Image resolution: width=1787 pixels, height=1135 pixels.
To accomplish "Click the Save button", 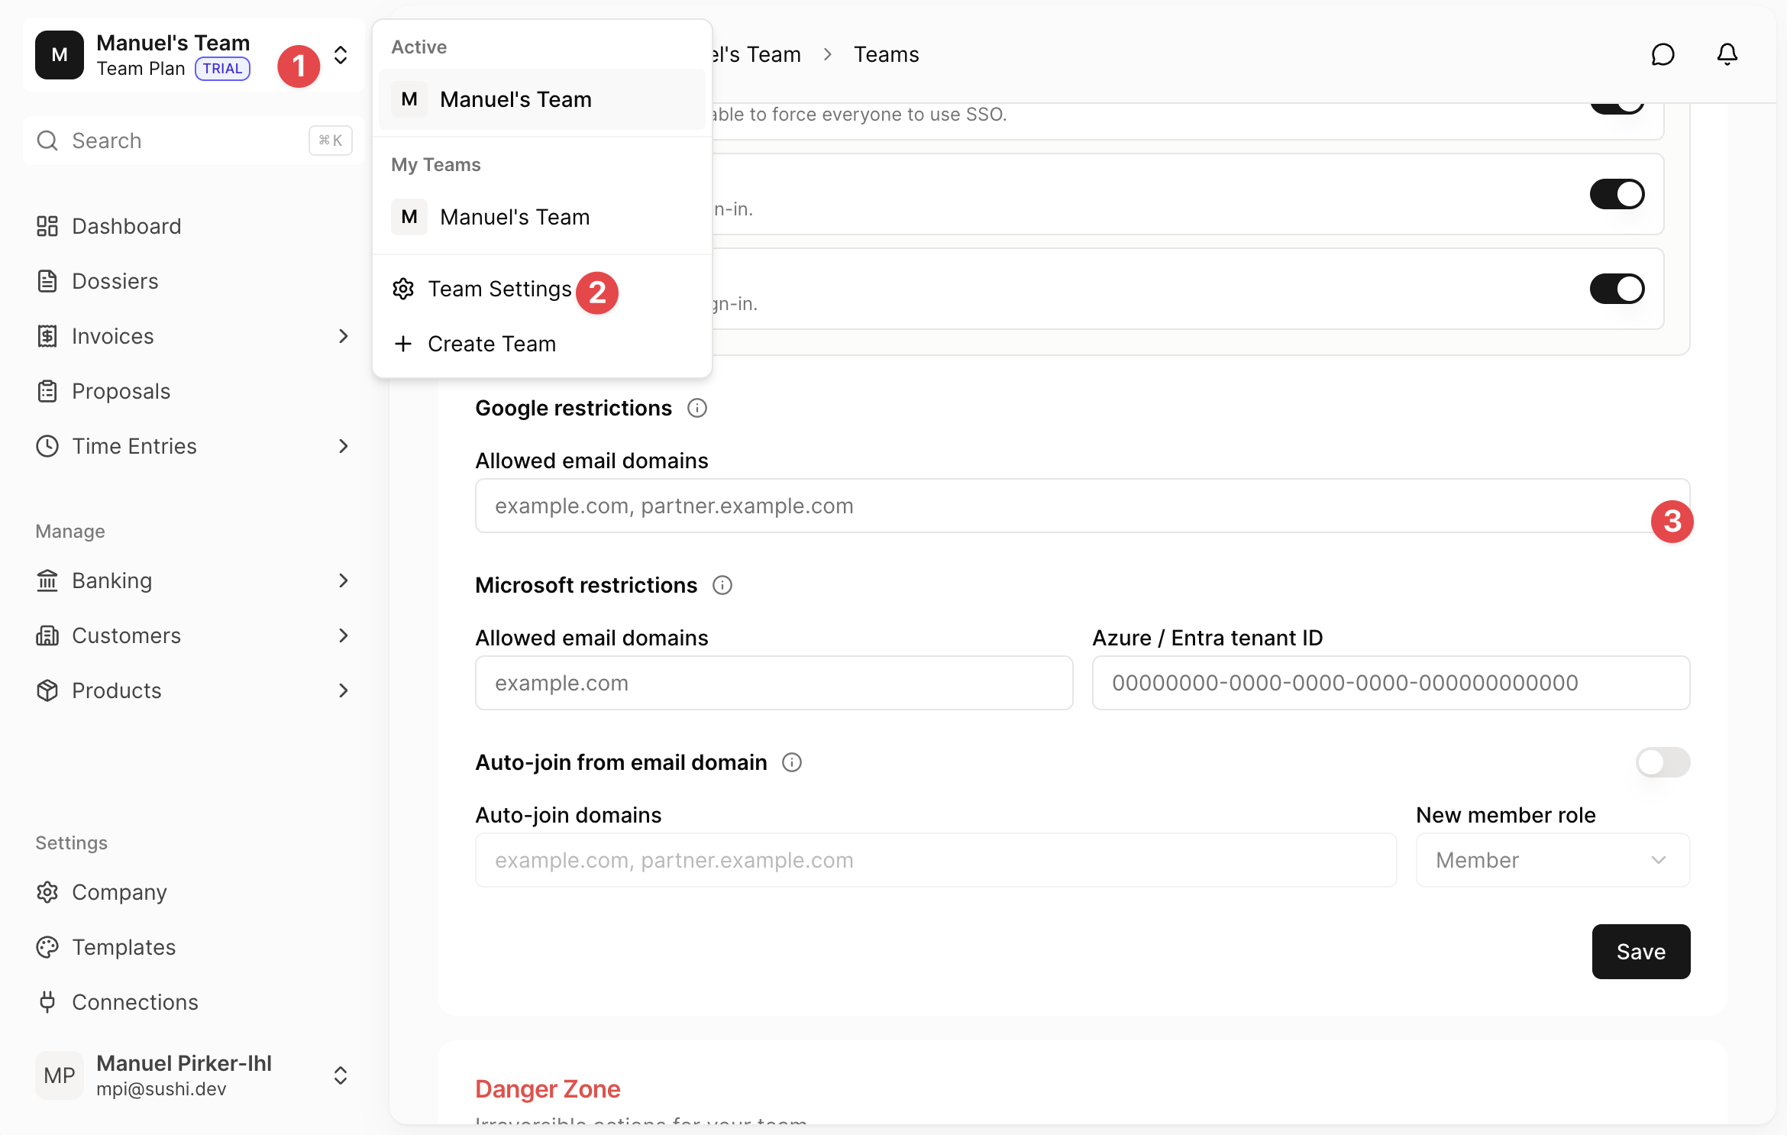I will (x=1641, y=952).
